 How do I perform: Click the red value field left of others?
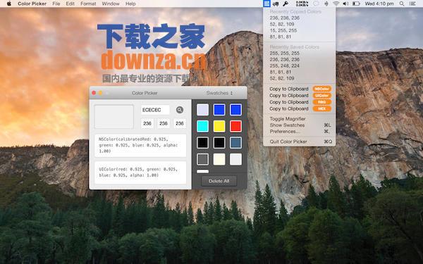[147, 123]
